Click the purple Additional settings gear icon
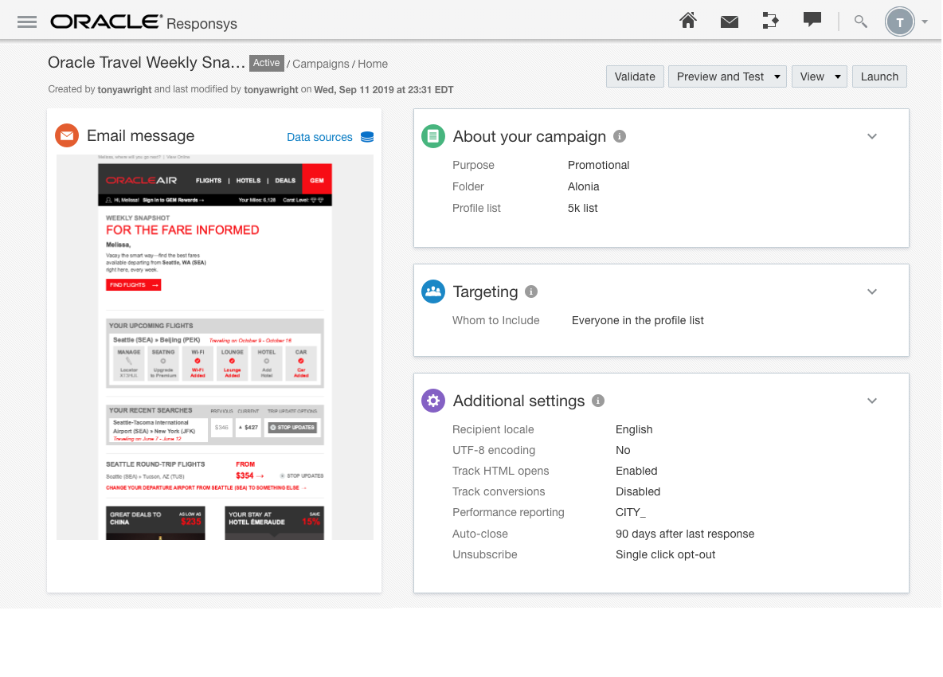 [433, 401]
